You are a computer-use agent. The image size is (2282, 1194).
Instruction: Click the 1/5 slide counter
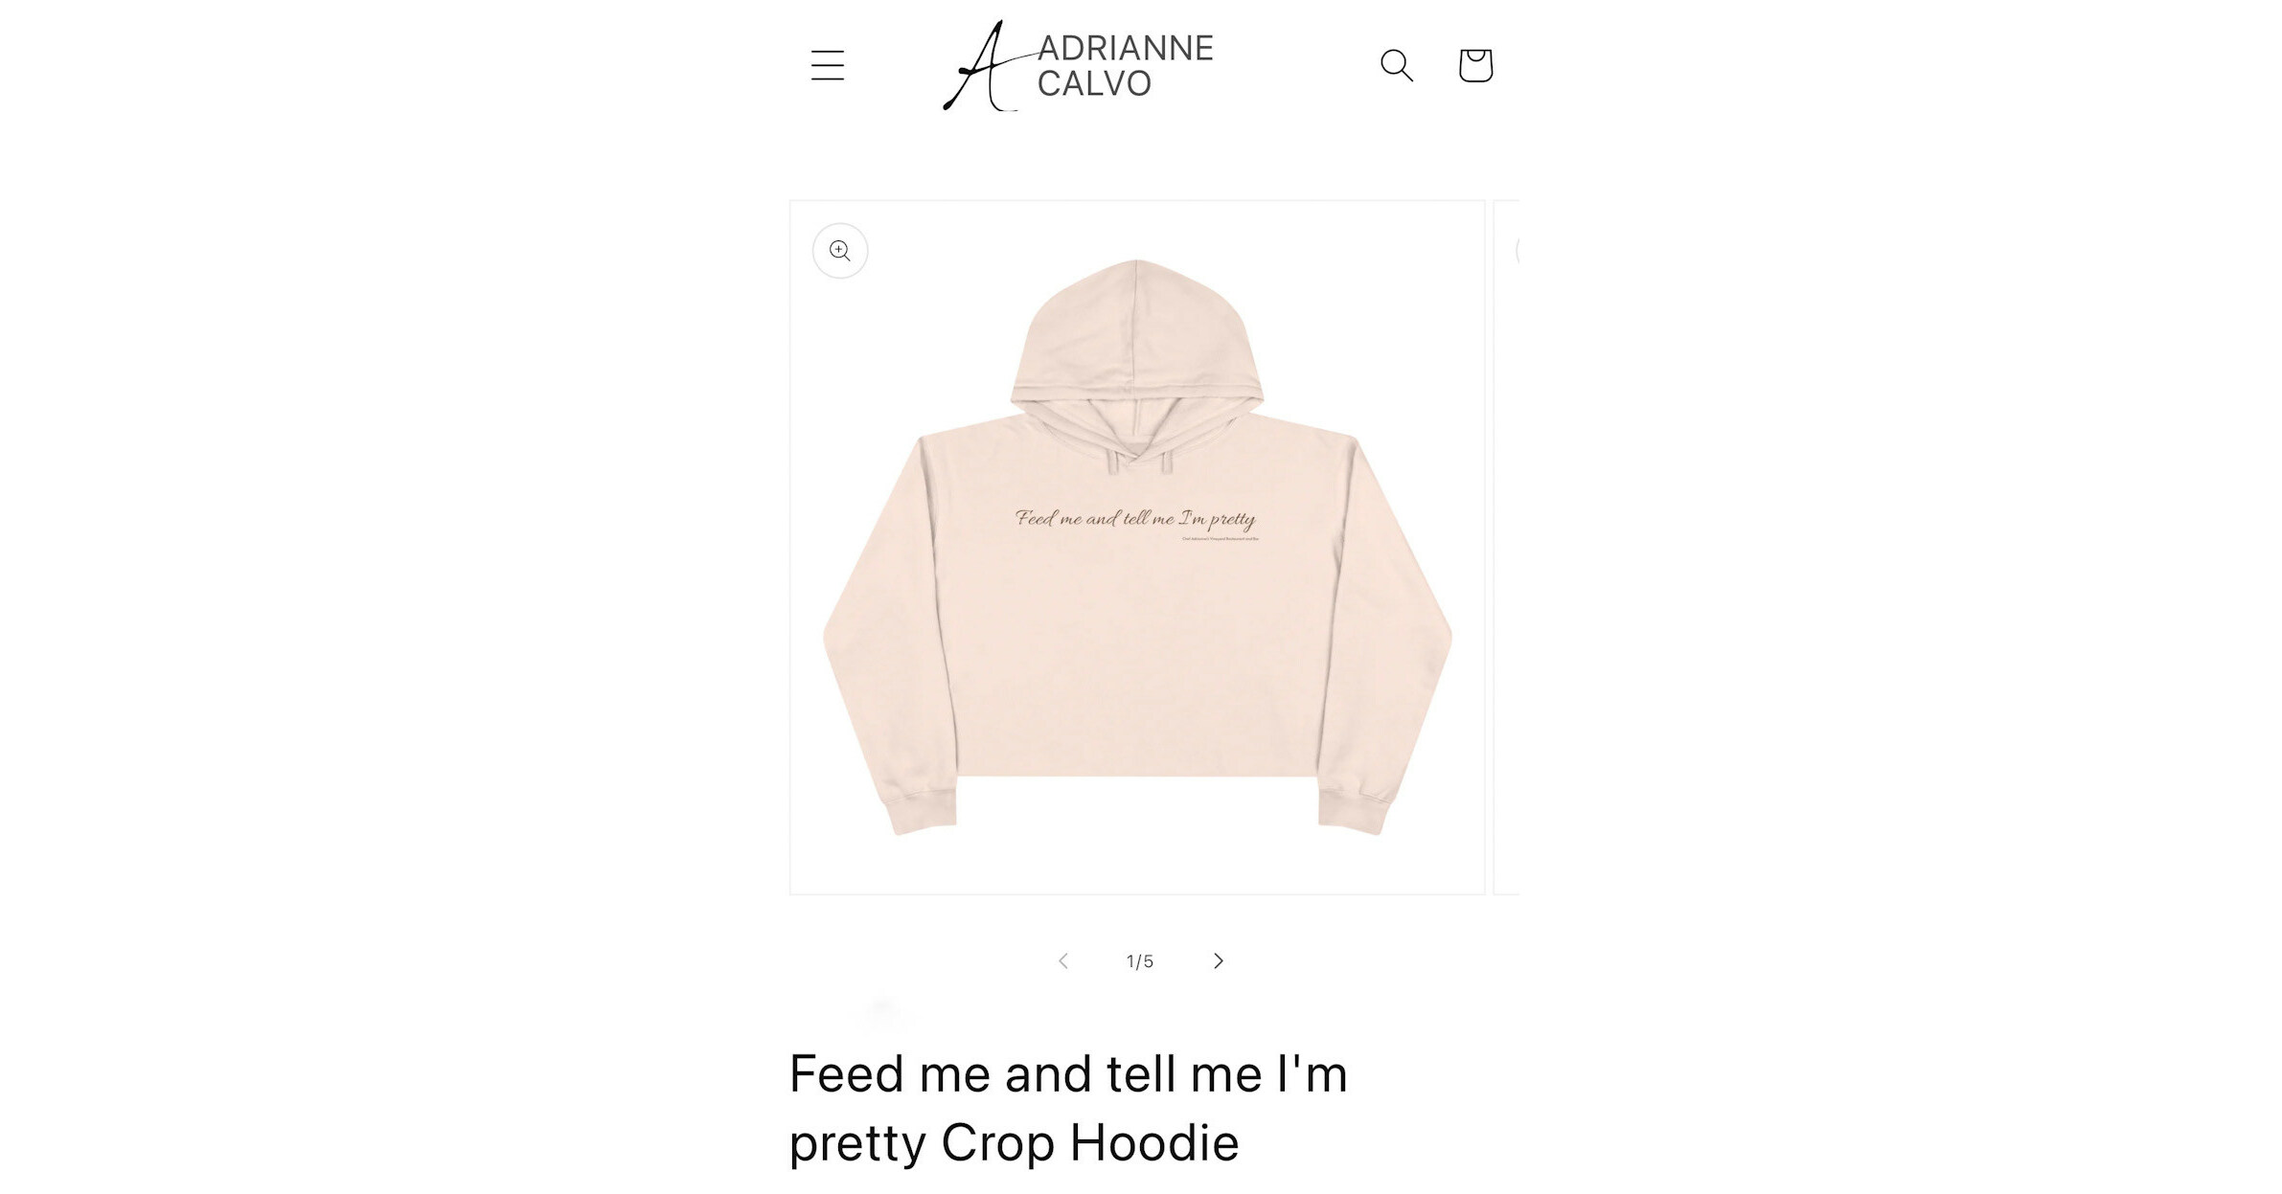1139,961
